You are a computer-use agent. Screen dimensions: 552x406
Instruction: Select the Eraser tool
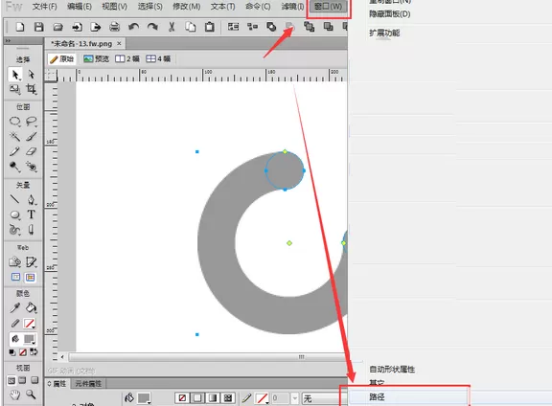pyautogui.click(x=32, y=151)
